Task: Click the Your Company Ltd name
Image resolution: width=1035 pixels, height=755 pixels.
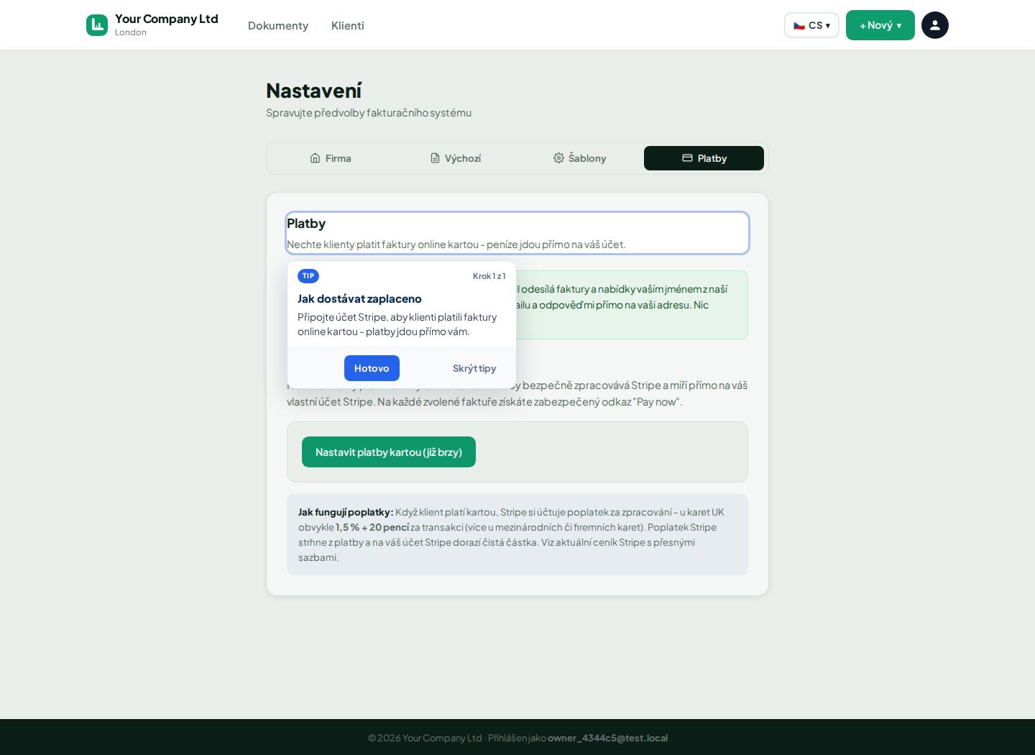Action: [167, 19]
